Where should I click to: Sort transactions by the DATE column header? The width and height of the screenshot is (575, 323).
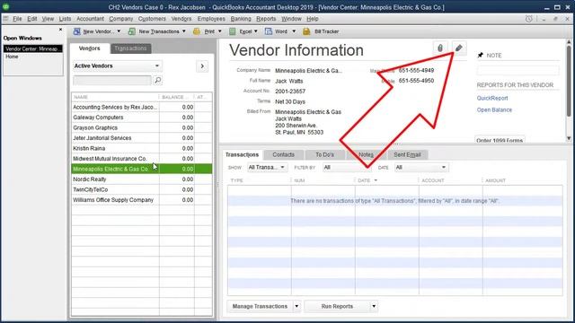(386, 180)
